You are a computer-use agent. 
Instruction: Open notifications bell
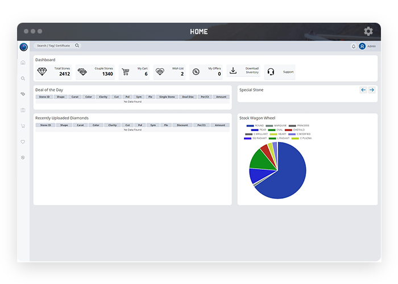(x=353, y=46)
